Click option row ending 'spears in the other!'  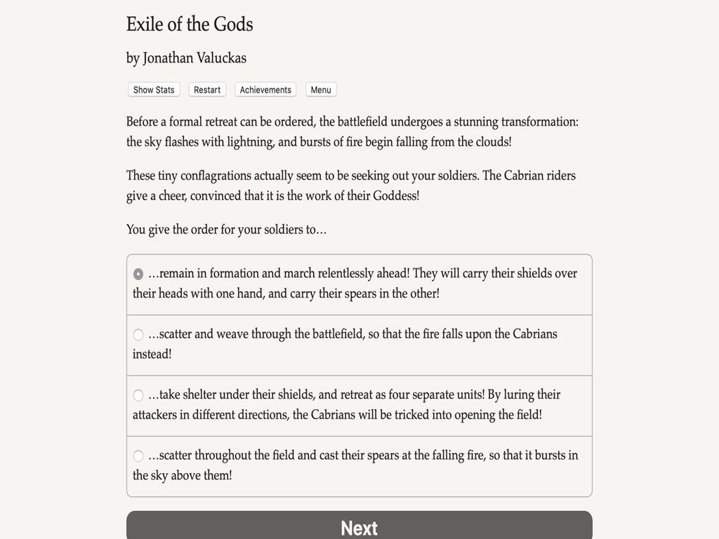coord(359,285)
